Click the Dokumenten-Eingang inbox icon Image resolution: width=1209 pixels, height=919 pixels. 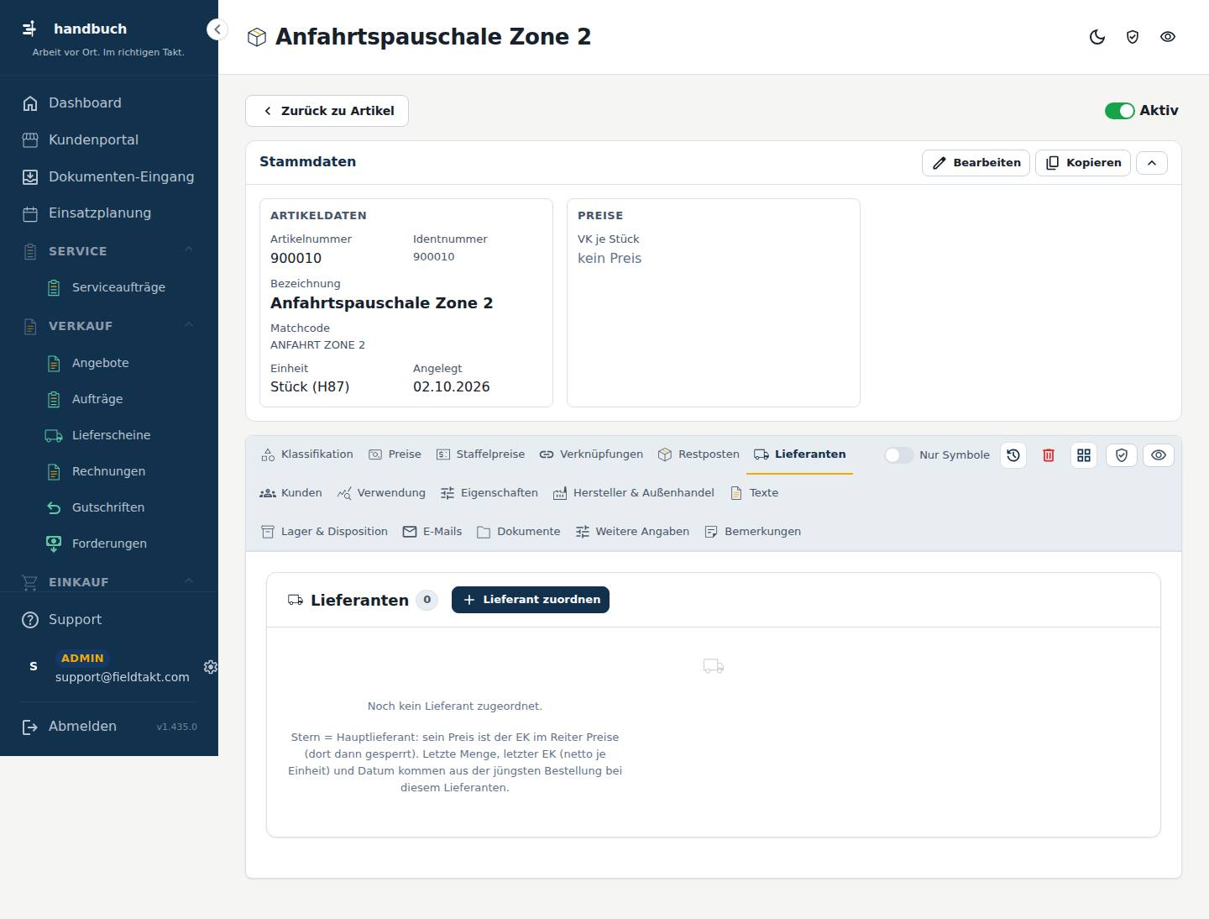[30, 177]
